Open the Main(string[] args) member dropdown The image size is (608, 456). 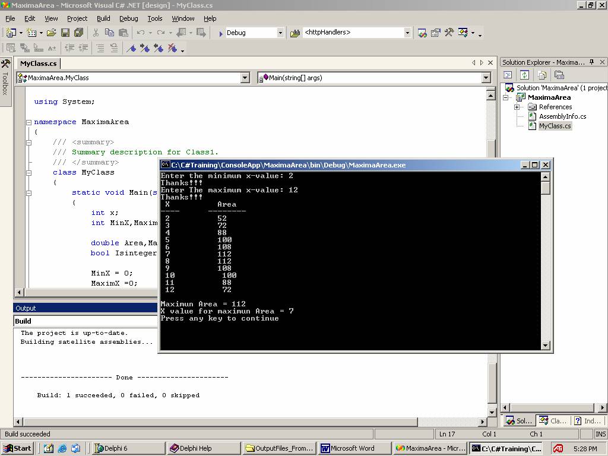click(486, 78)
